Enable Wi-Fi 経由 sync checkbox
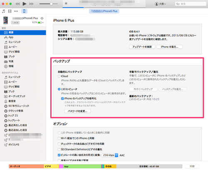 tap(59, 138)
